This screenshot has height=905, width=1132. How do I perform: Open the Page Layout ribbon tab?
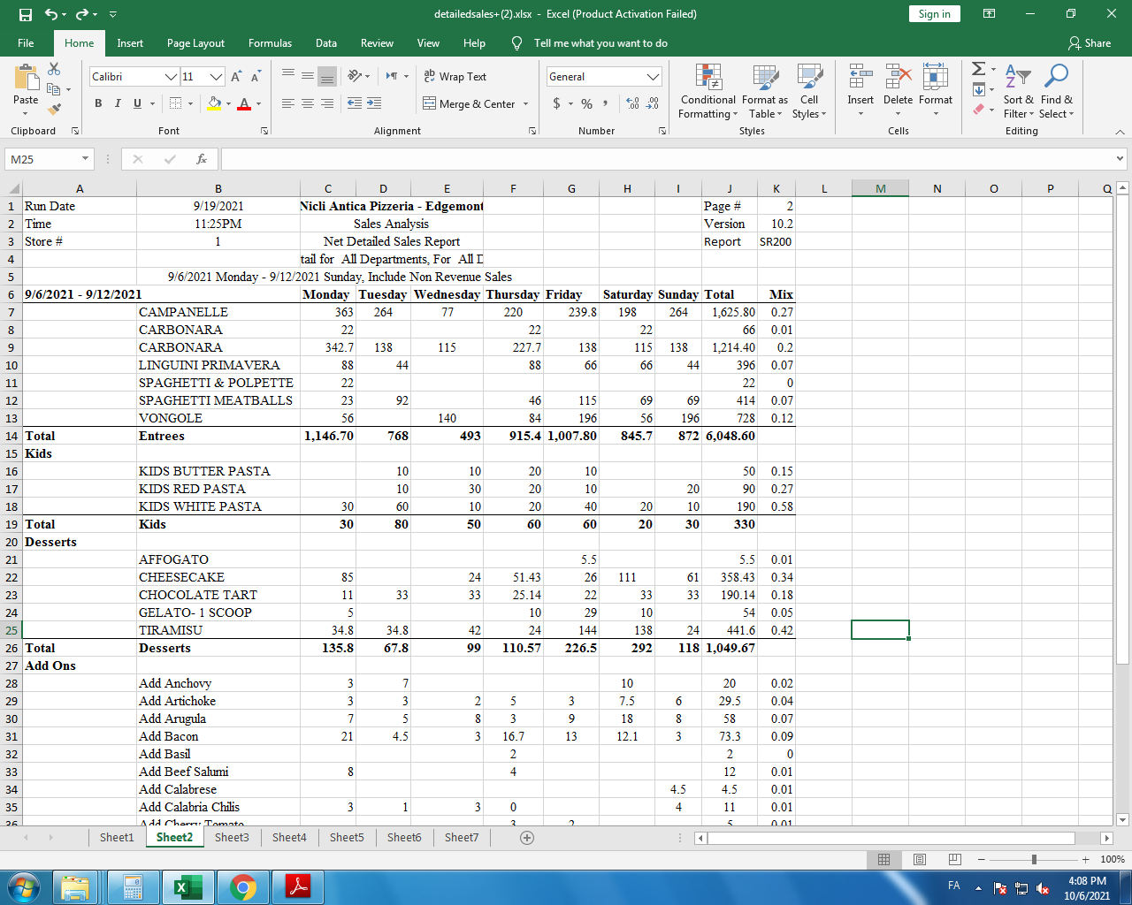pyautogui.click(x=195, y=42)
